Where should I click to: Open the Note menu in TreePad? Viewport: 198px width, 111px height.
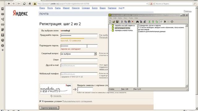pyautogui.click(x=120, y=18)
